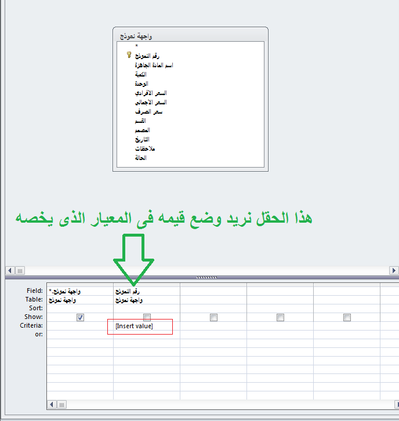The width and height of the screenshot is (399, 421).
Task: Select field الوحدة in the table list
Action: (x=142, y=84)
